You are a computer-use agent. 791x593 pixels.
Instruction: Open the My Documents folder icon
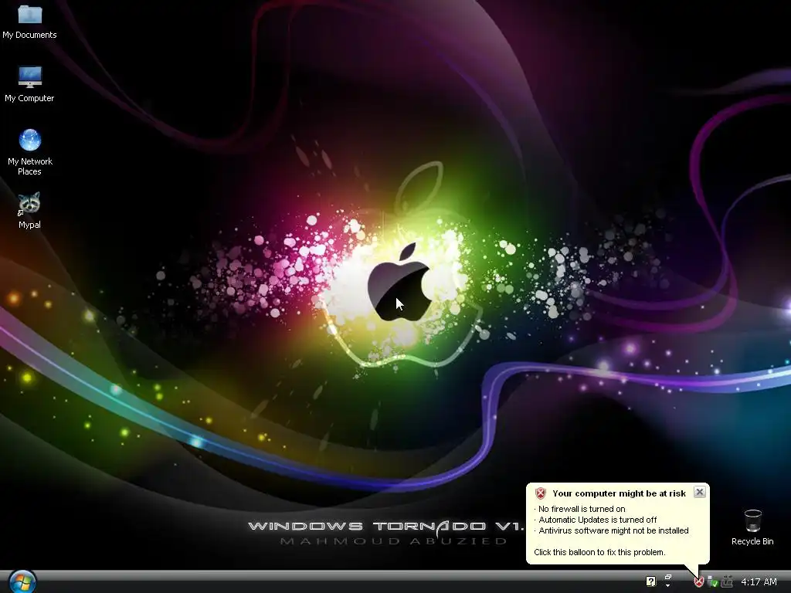coord(30,15)
